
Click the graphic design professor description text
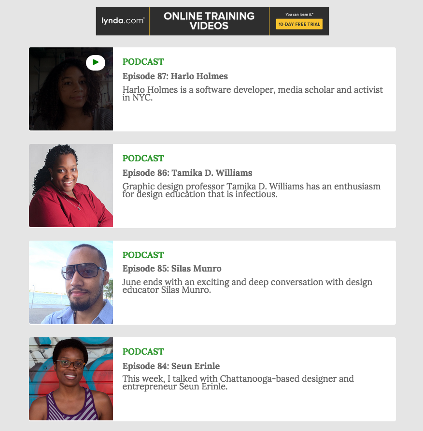pos(251,190)
